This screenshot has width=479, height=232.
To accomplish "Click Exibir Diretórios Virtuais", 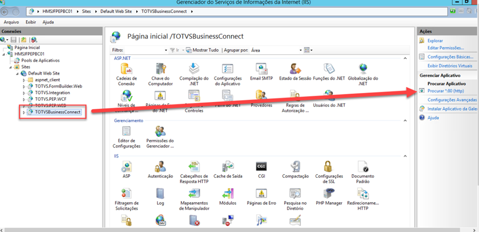I will pos(450,65).
